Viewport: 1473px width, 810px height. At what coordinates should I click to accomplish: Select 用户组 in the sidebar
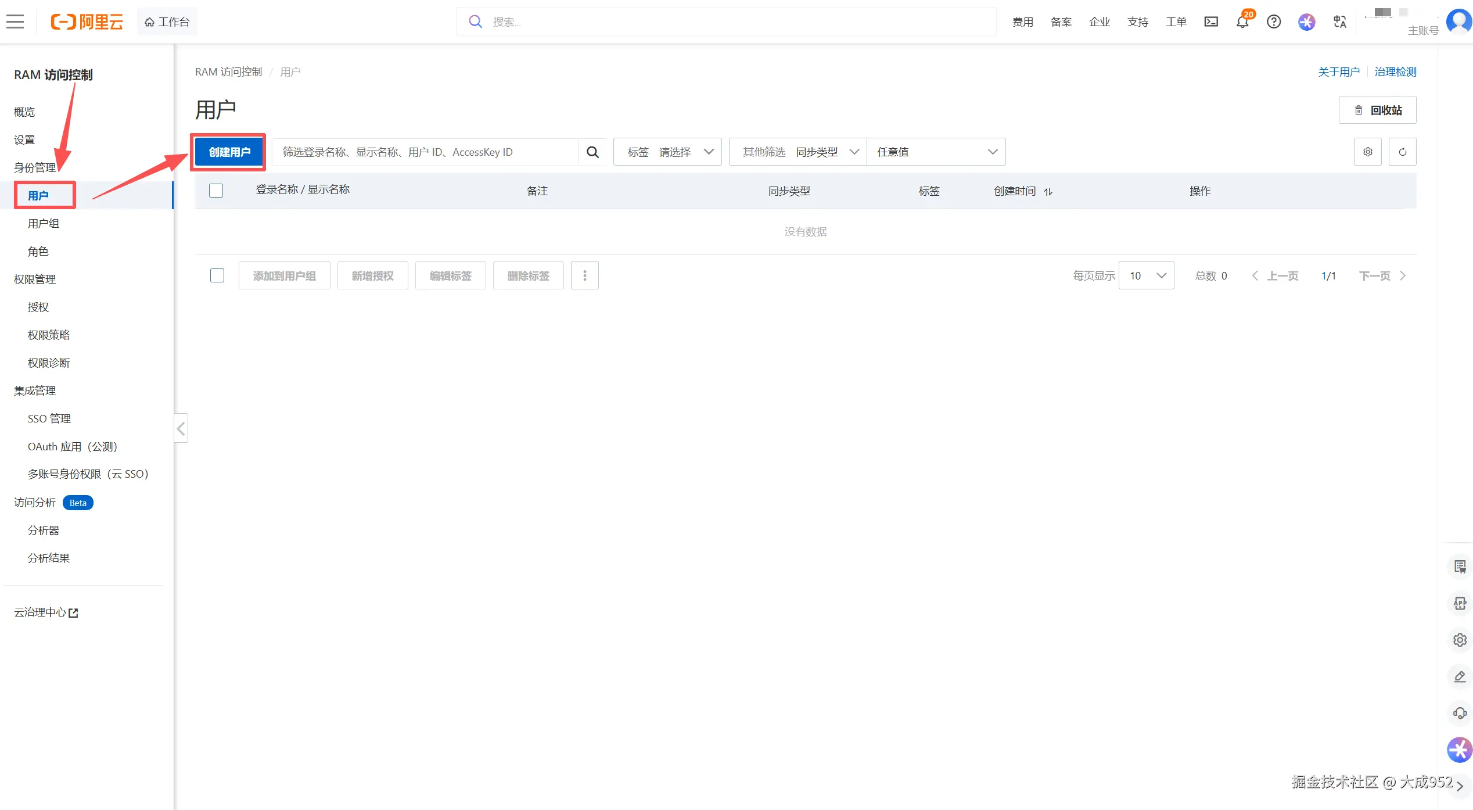44,224
